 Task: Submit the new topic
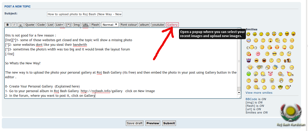click(169, 123)
